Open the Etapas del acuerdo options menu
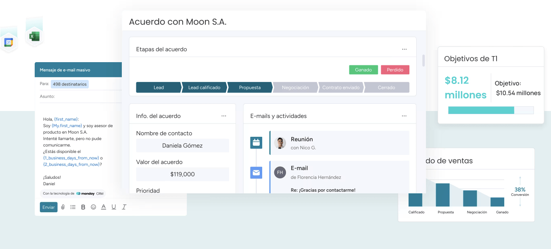Viewport: 551px width, 249px height. tap(404, 49)
